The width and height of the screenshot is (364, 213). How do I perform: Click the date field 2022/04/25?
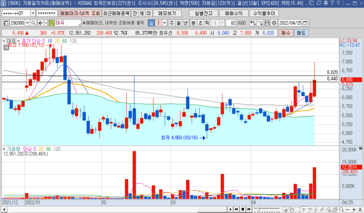(291, 23)
